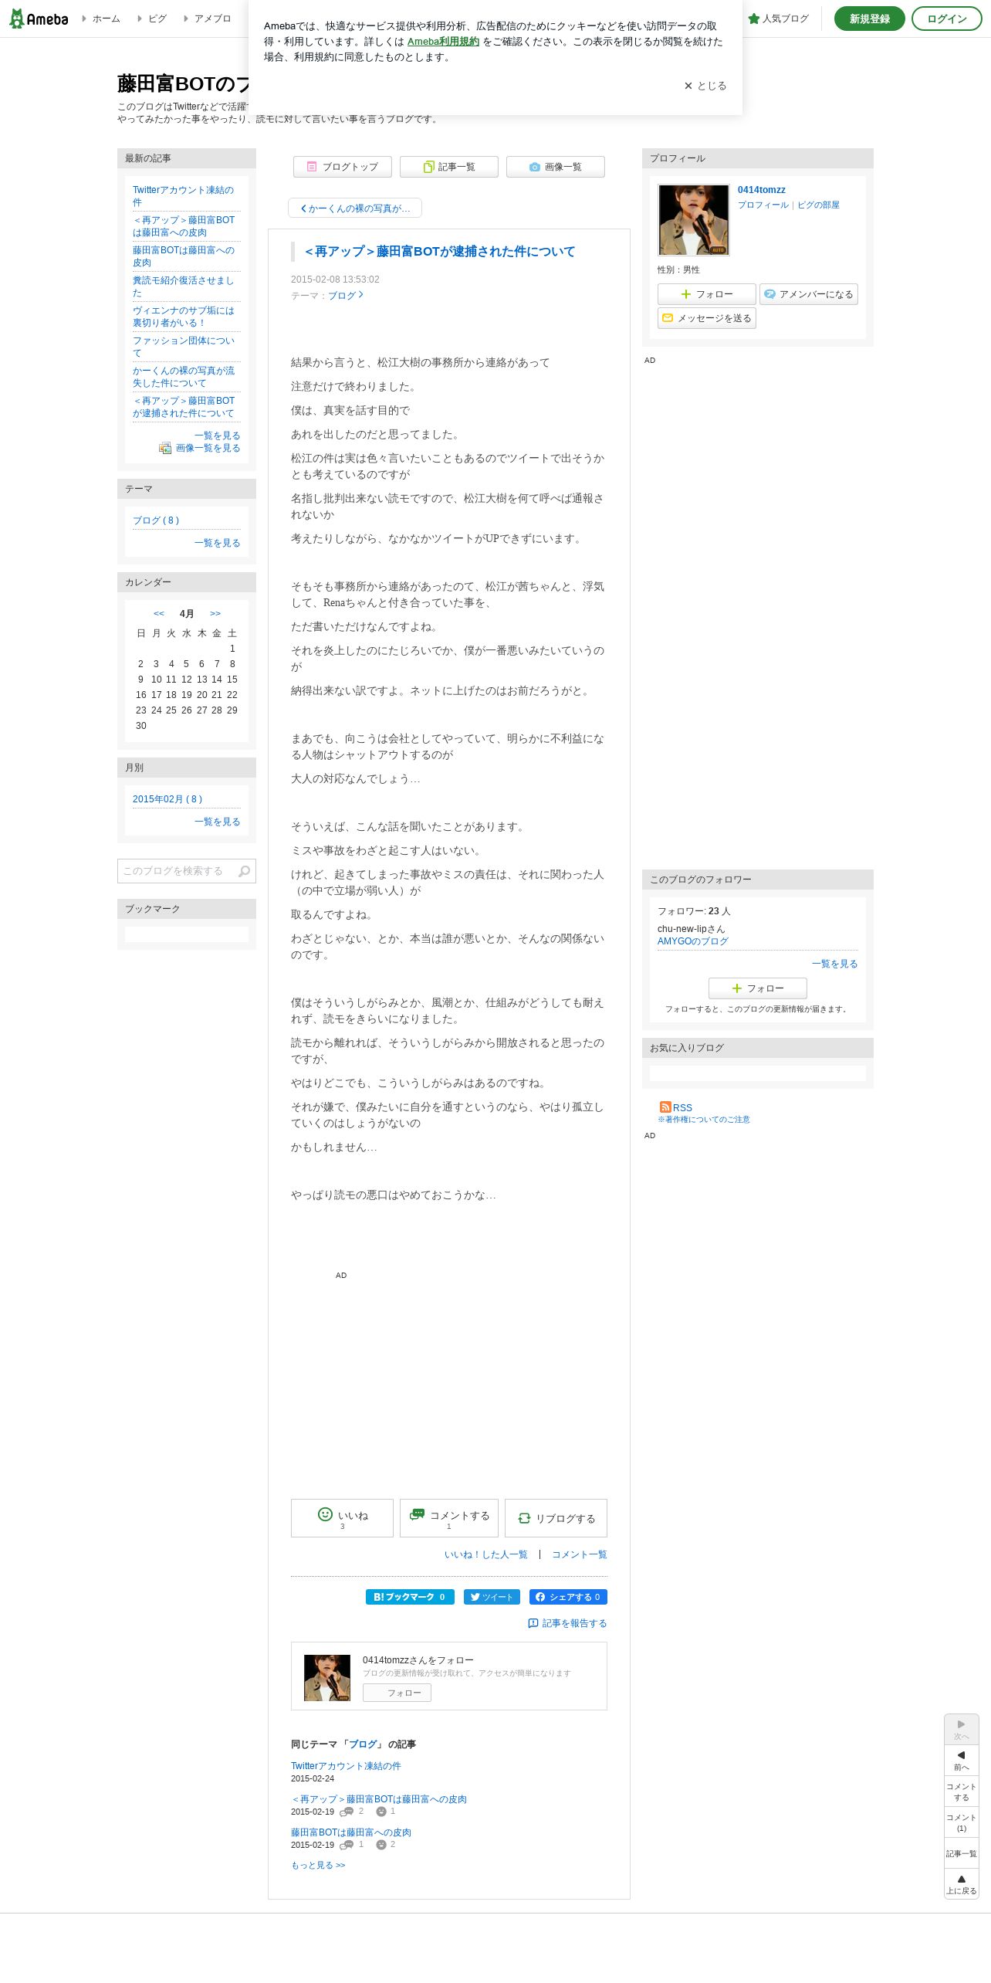Open the article title link

440,252
